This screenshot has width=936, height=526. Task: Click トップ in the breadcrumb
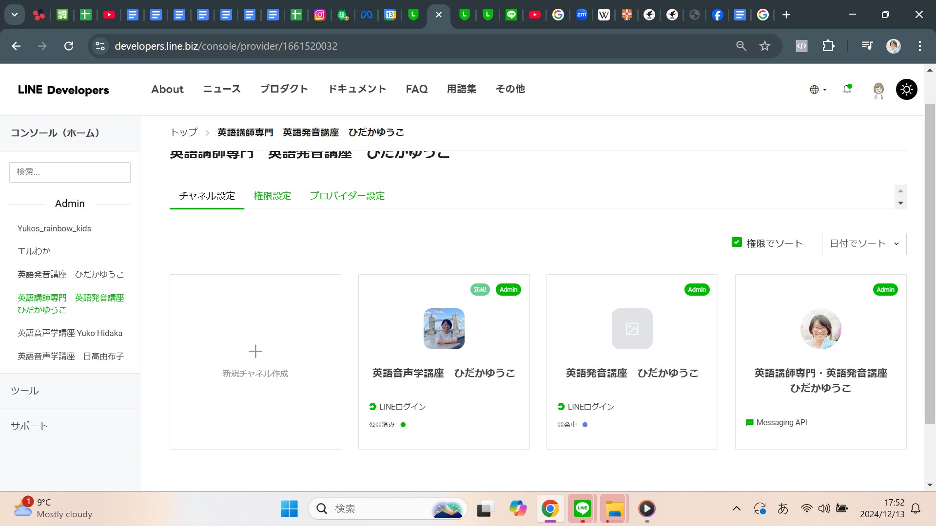pos(184,132)
